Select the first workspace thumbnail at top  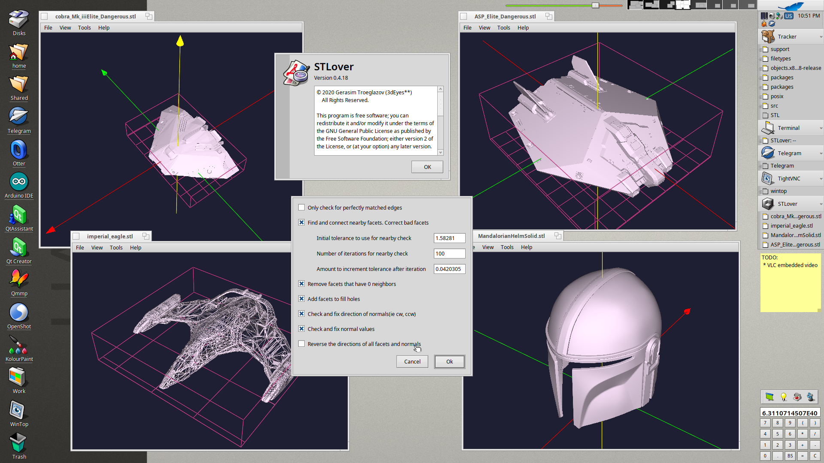[635, 5]
